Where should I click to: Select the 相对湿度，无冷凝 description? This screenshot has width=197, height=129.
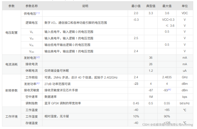pos(56,116)
